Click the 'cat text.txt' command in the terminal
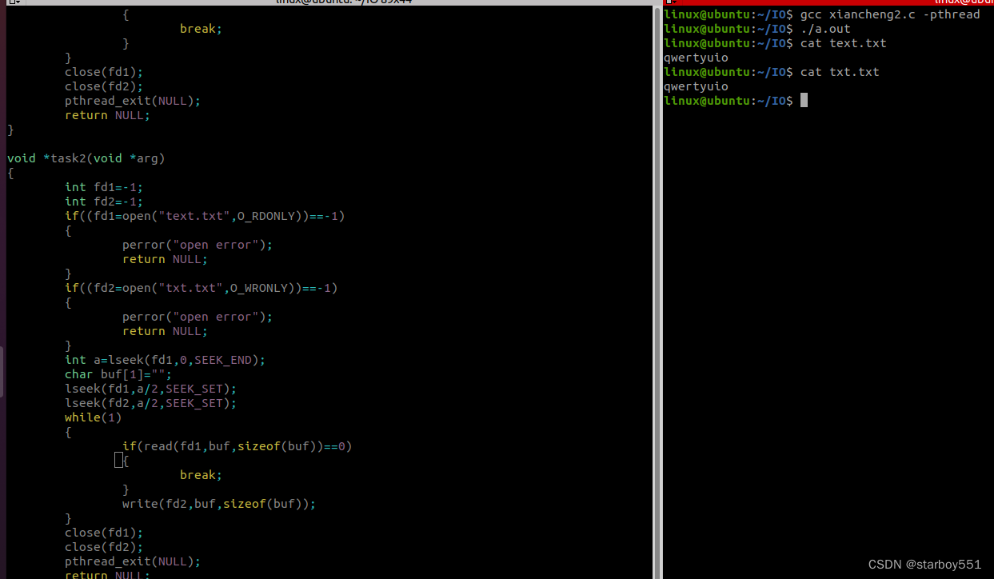This screenshot has height=579, width=994. [x=844, y=43]
